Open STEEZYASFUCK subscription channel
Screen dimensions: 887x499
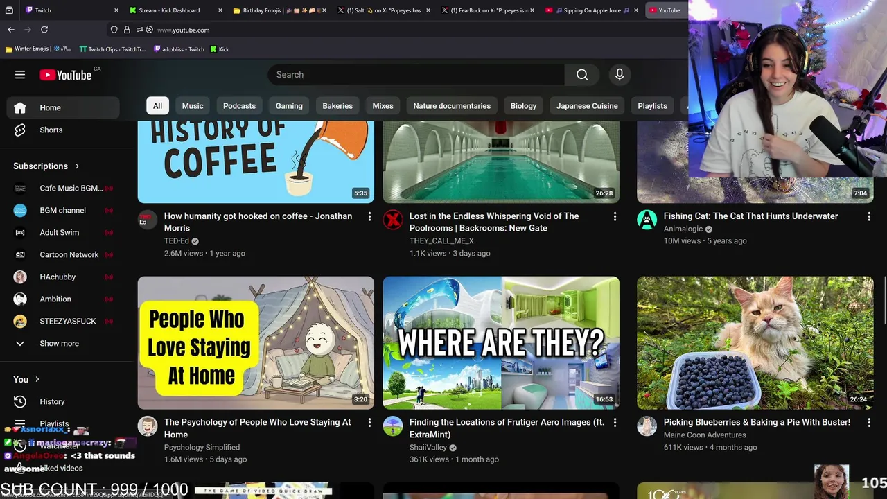click(63, 321)
